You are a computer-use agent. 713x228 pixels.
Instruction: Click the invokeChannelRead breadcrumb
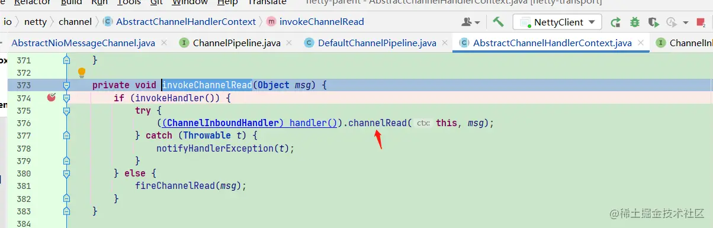322,22
